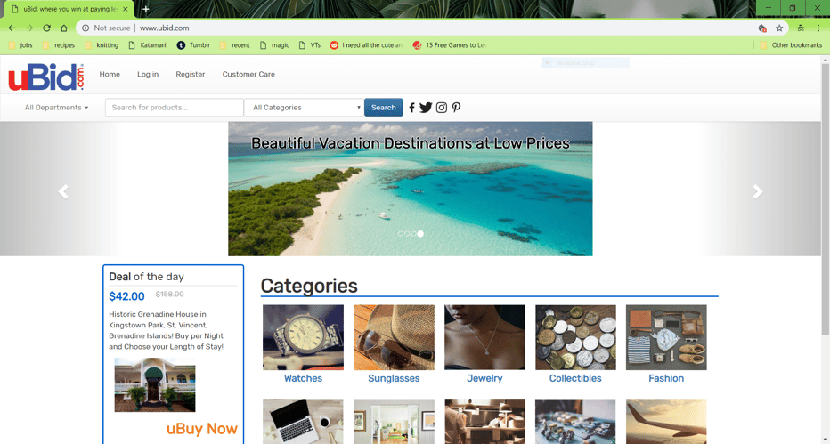
Task: Open the Register menu item
Action: point(190,74)
